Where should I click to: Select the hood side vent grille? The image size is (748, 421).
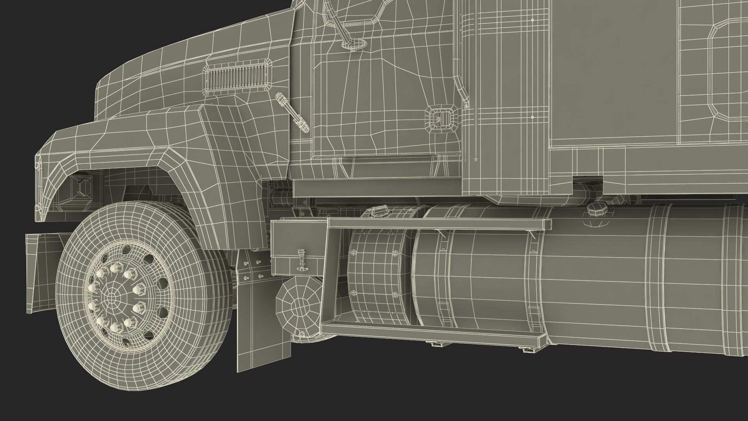coord(237,78)
